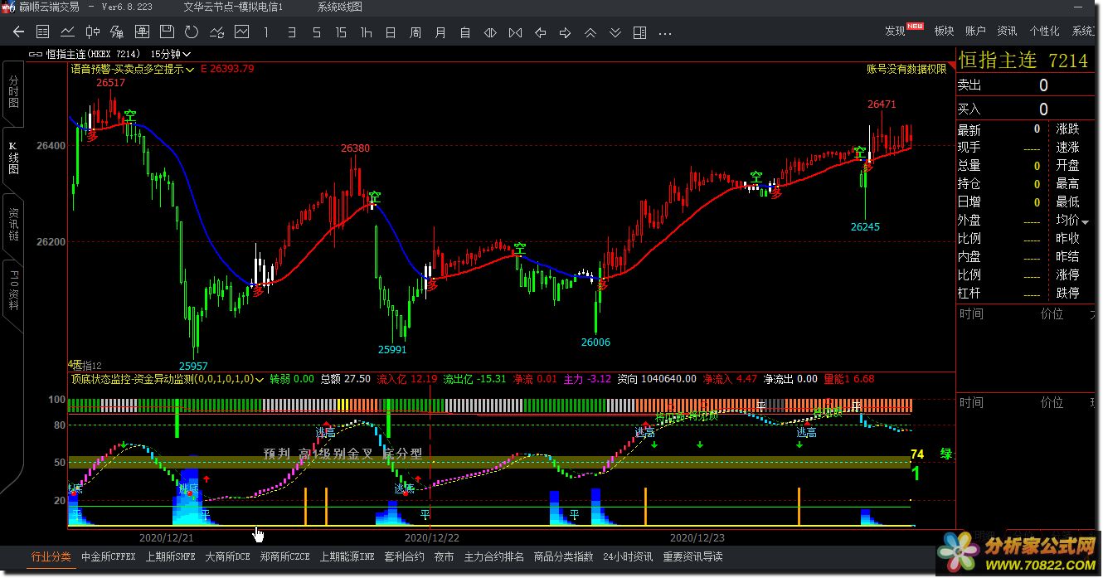Select the weekly period 周
Screen dimensions: 1103x578
pos(415,32)
